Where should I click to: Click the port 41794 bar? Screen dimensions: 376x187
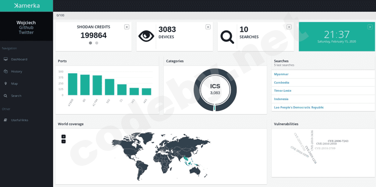point(97,85)
